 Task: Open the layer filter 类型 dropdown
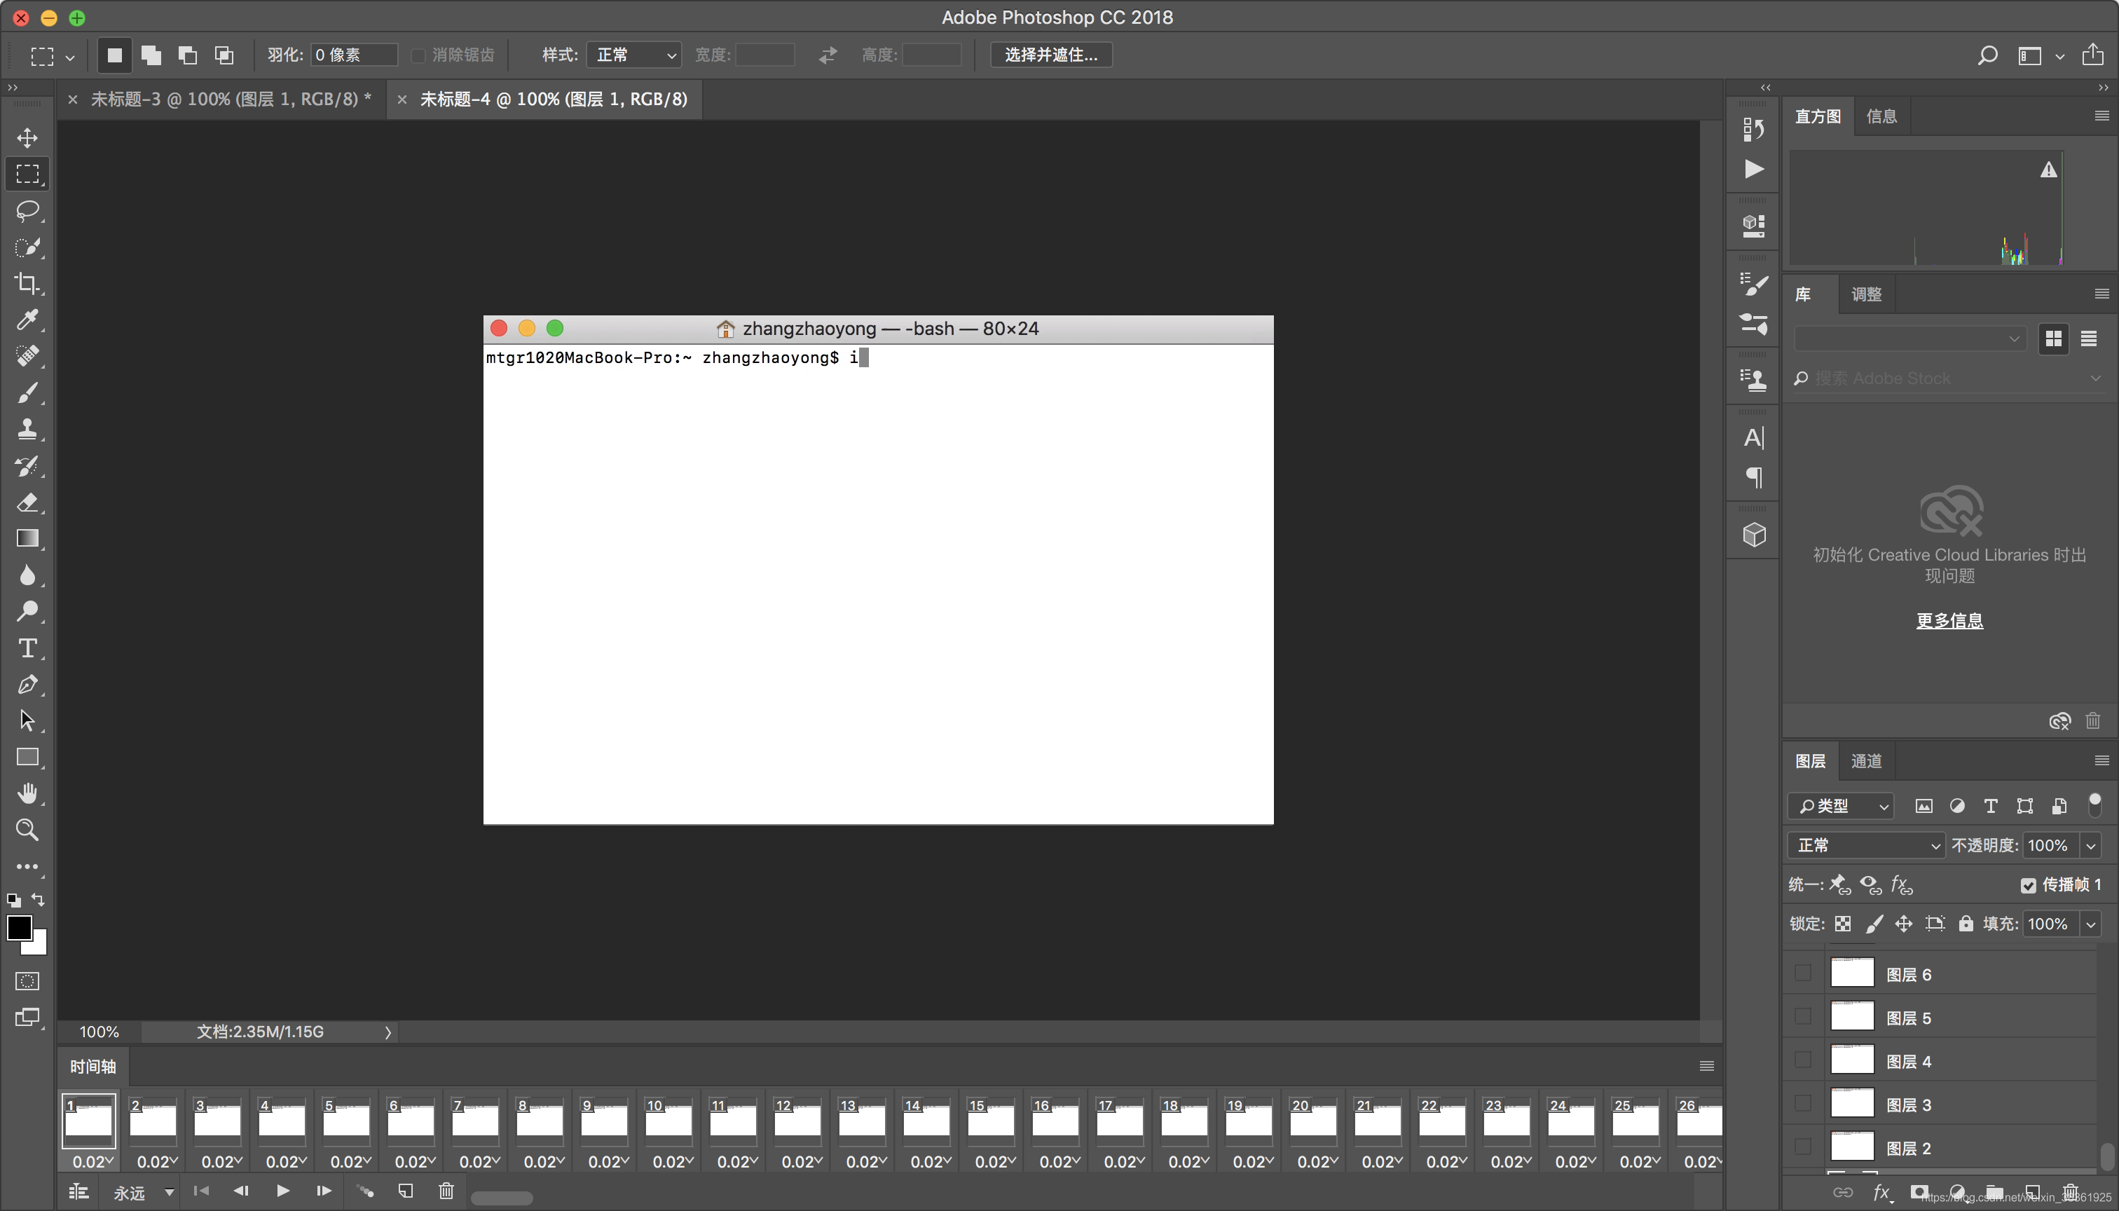[1840, 805]
